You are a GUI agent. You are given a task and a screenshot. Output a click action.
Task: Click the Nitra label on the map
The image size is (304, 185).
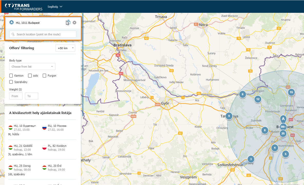pyautogui.click(x=203, y=25)
